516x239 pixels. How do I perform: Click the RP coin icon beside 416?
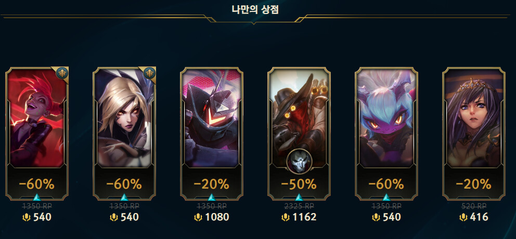pyautogui.click(x=463, y=217)
